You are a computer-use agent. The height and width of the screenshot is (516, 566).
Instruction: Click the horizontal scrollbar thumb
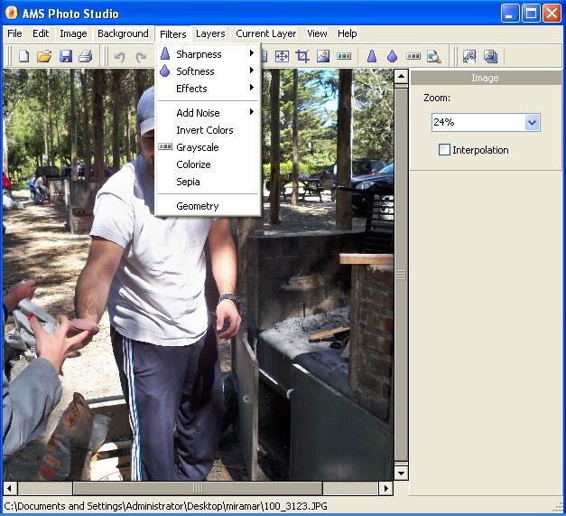coord(198,489)
